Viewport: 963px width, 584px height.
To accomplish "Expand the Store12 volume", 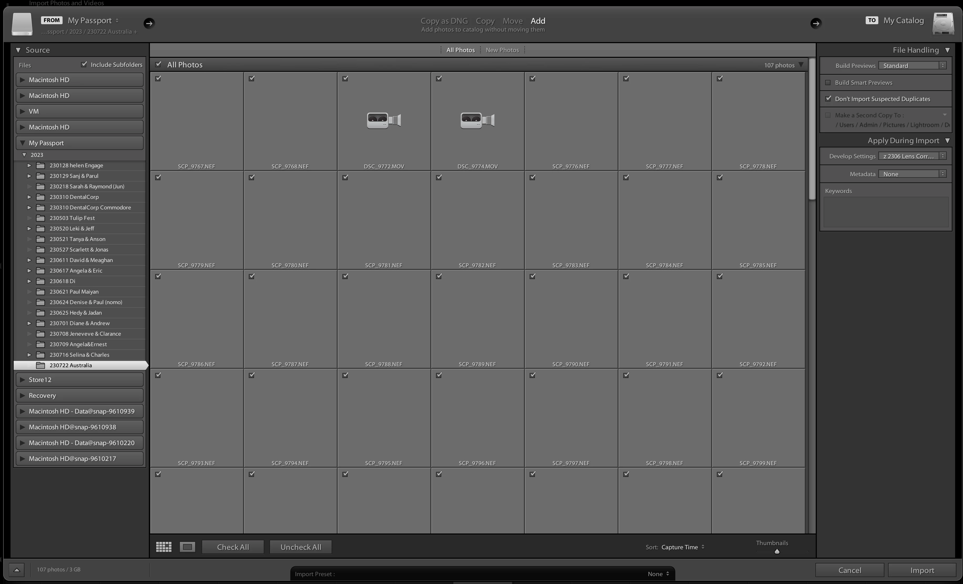I will tap(23, 380).
